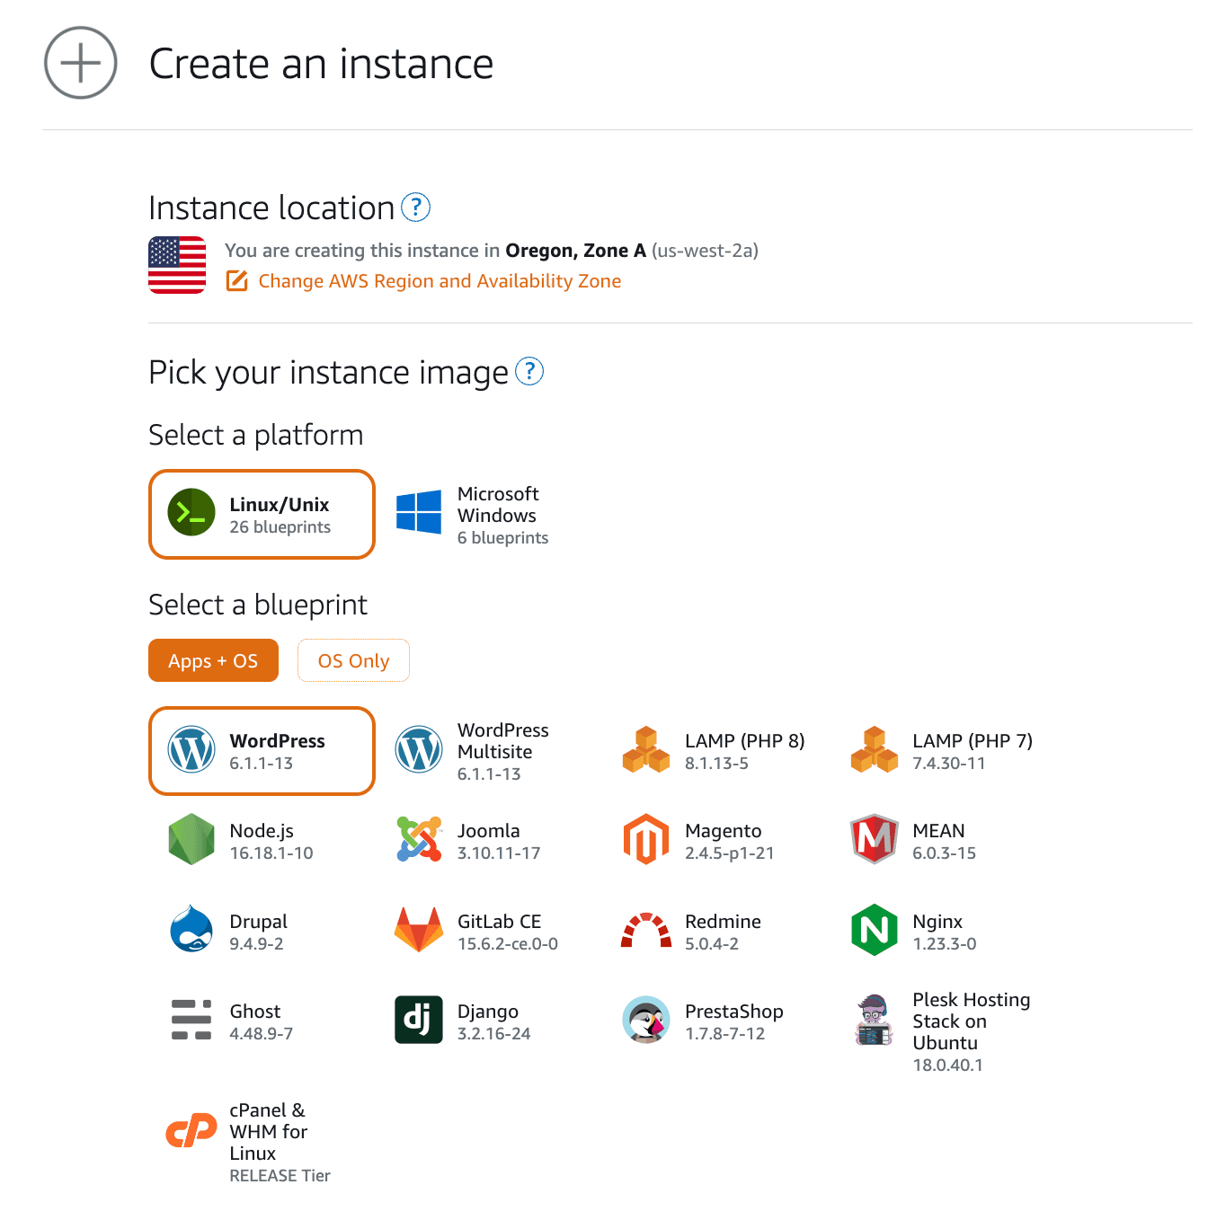Screen dimensions: 1208x1211
Task: Open help for Pick your instance image
Action: click(x=529, y=371)
